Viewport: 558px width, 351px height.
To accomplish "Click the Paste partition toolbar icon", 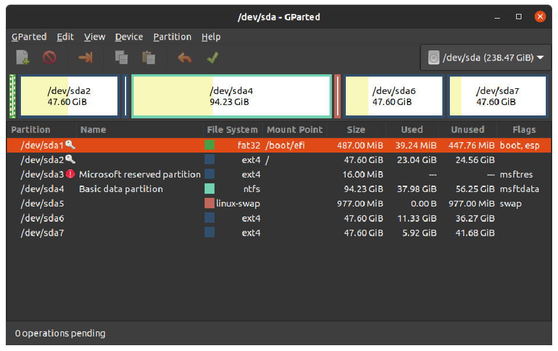I will pos(148,57).
